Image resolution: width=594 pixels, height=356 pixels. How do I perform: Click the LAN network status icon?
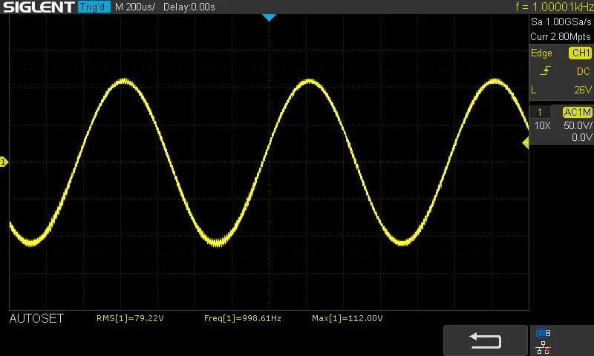pyautogui.click(x=543, y=348)
